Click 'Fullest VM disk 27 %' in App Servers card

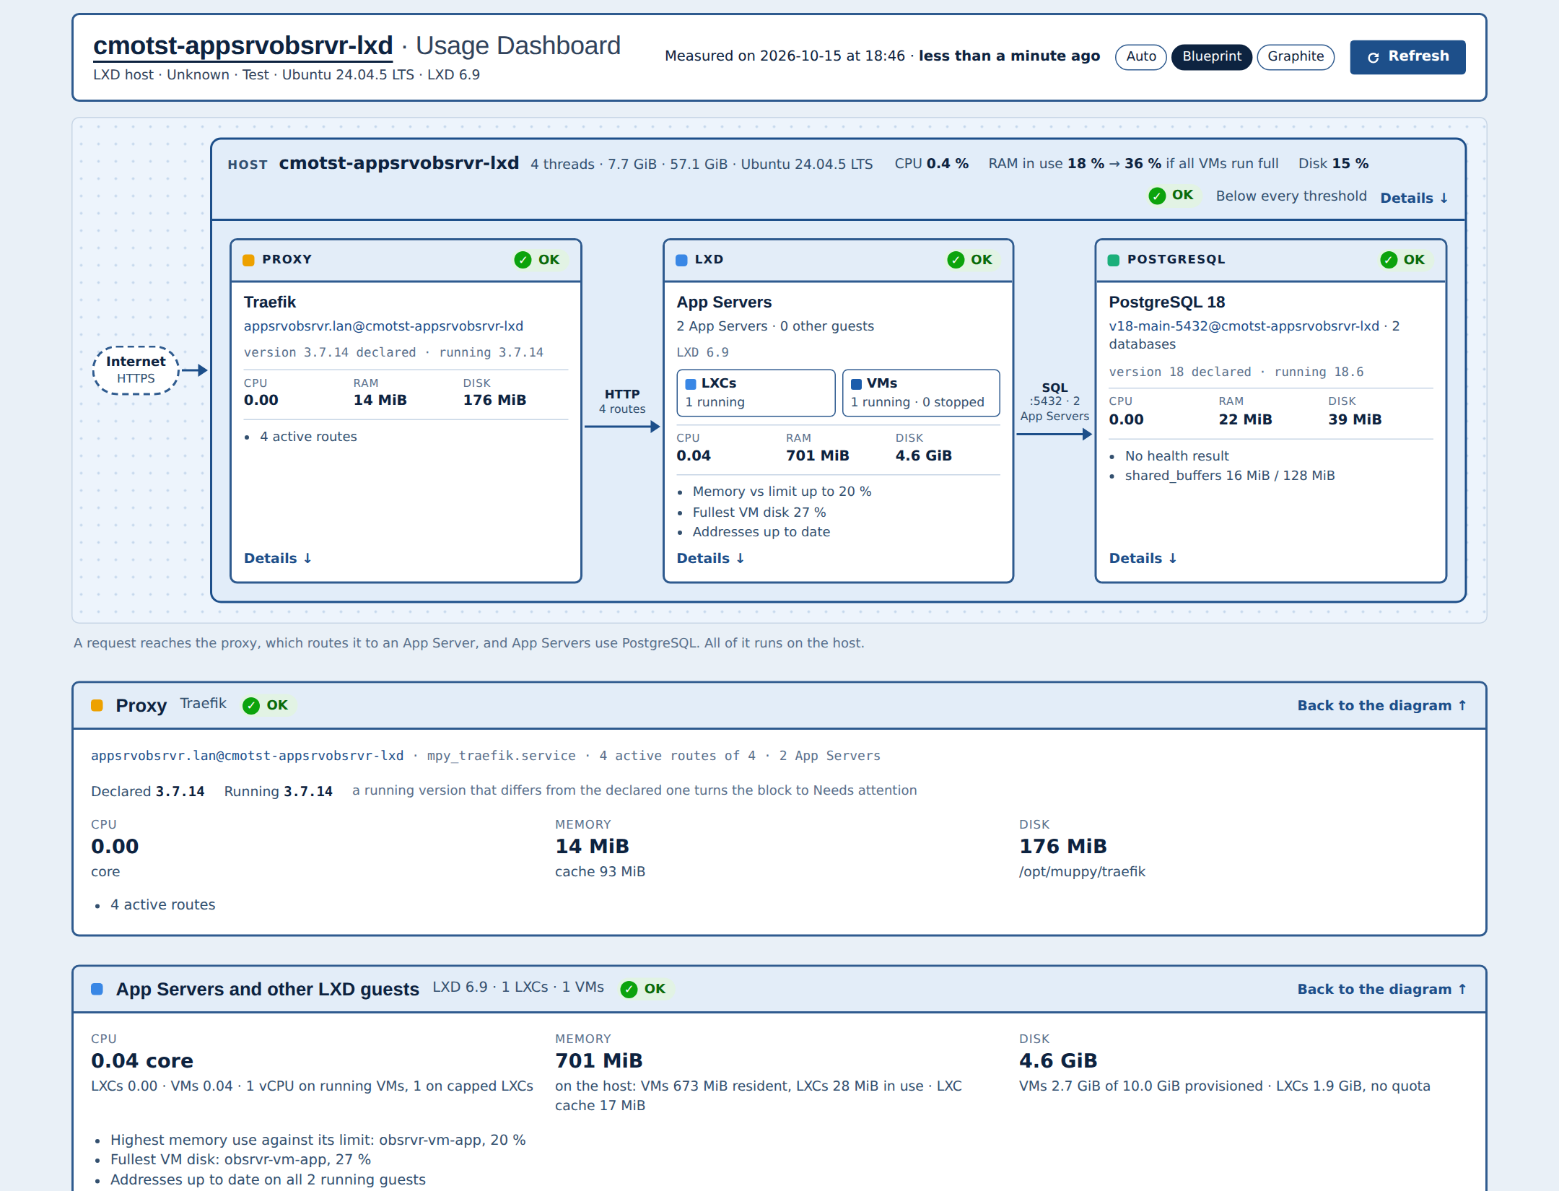pyautogui.click(x=759, y=512)
